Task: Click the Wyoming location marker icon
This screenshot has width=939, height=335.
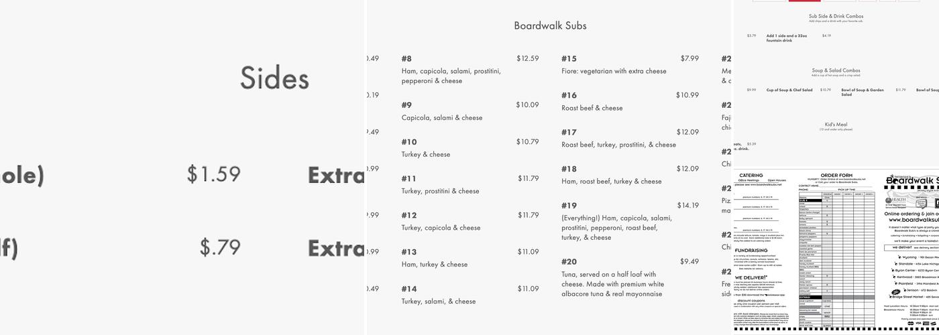Action: (x=901, y=257)
